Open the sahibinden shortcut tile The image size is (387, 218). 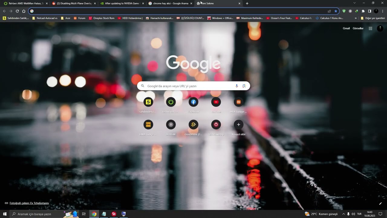pyautogui.click(x=148, y=105)
